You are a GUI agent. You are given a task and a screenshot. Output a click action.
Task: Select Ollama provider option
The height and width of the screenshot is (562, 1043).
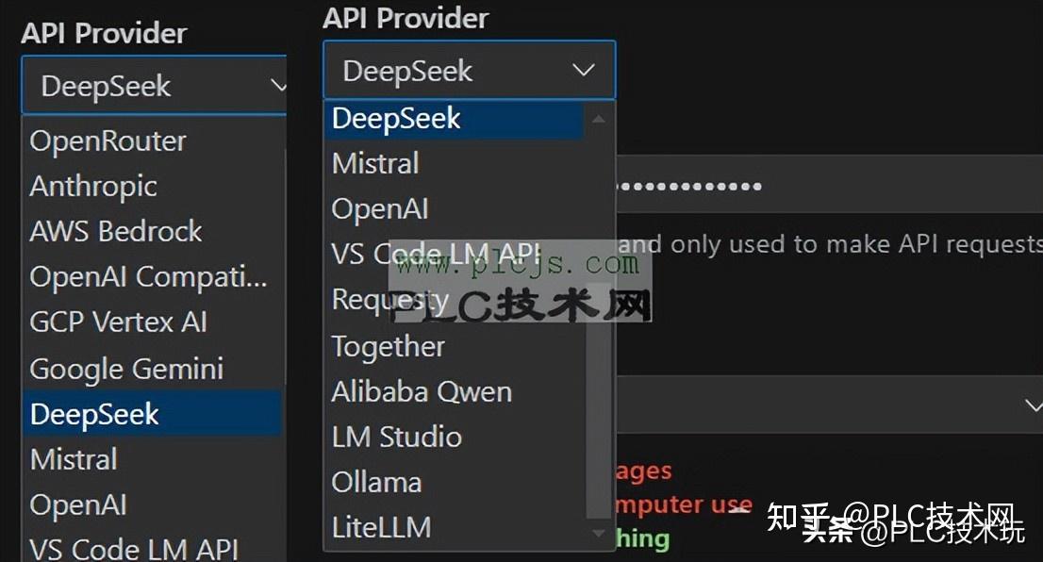pos(455,482)
